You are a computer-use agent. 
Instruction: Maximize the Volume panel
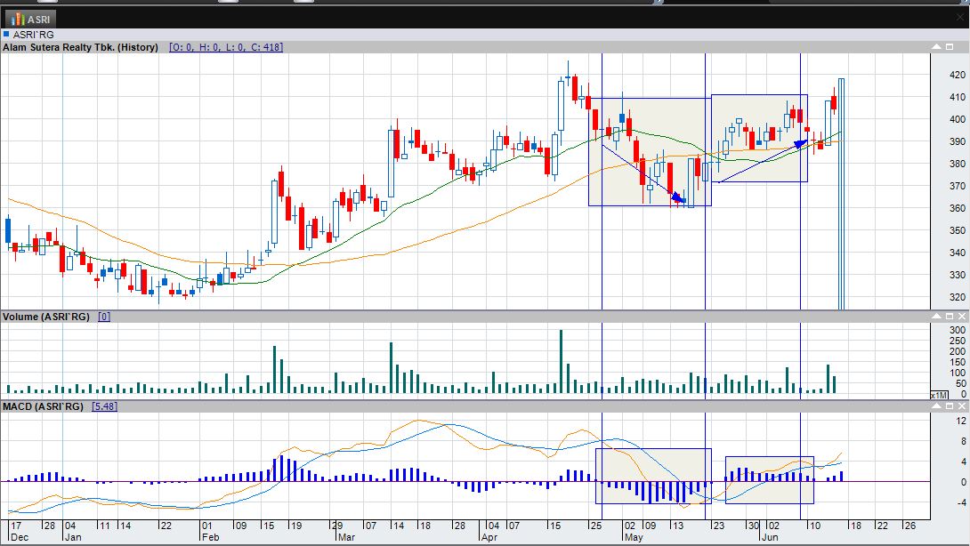(x=950, y=317)
